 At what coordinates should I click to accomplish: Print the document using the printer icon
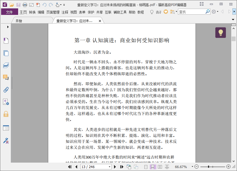click(25, 5)
